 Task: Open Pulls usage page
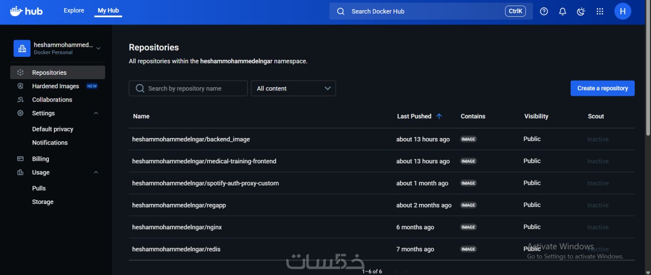[39, 188]
